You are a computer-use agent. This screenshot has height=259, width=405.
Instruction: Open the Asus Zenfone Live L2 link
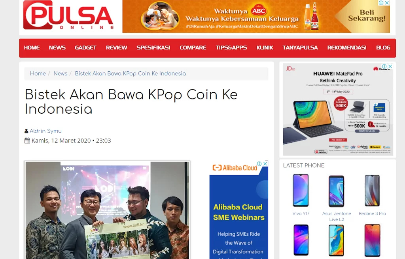(337, 216)
